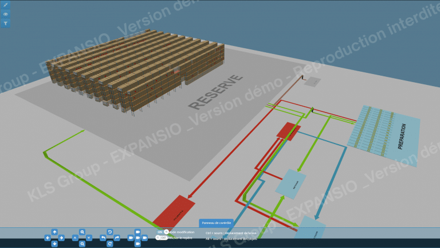Viewport: 440px width, 248px height.
Task: Select the bottom camera view button
Action: point(137,244)
